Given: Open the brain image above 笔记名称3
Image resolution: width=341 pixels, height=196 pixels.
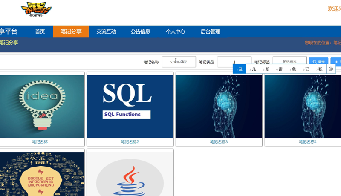Looking at the screenshot, I should point(219,107).
